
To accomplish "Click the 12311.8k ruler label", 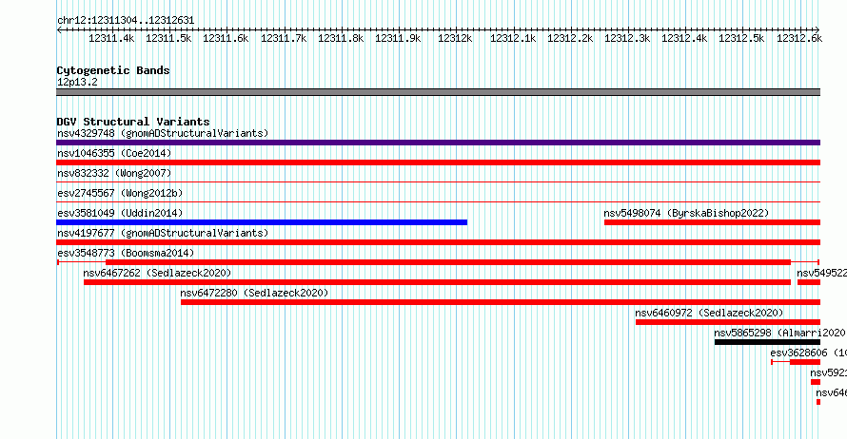I will (x=341, y=38).
